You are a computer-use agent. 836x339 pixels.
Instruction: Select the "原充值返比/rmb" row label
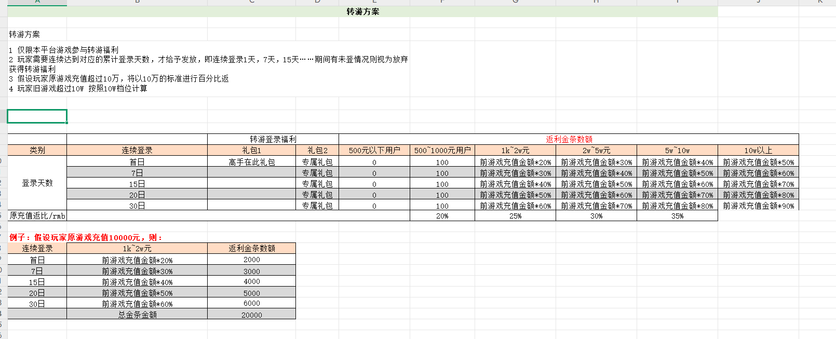37,215
